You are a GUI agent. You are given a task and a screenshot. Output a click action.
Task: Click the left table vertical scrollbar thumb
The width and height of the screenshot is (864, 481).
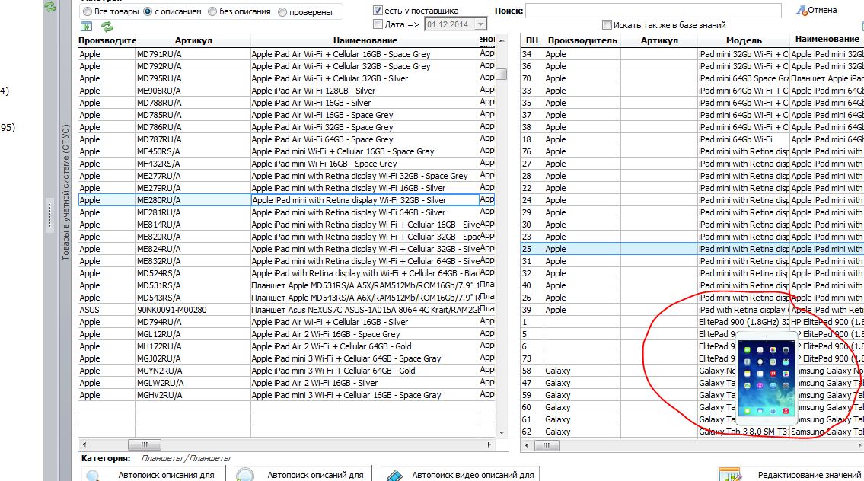(x=502, y=74)
